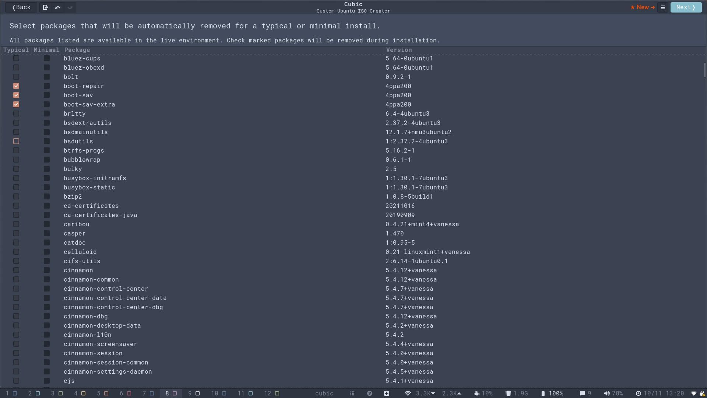Switch to workspace 12 in bottom bar
Image resolution: width=707 pixels, height=398 pixels.
[272, 394]
